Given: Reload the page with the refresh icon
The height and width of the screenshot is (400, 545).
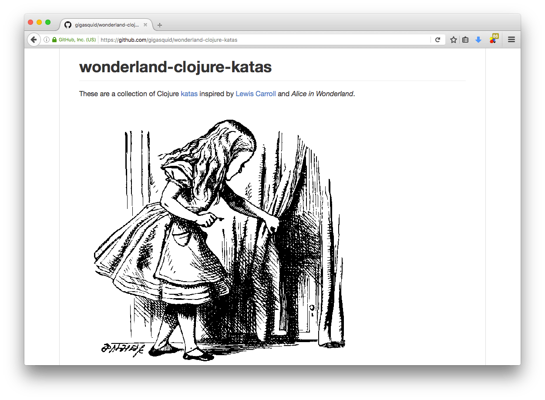Looking at the screenshot, I should (x=438, y=40).
